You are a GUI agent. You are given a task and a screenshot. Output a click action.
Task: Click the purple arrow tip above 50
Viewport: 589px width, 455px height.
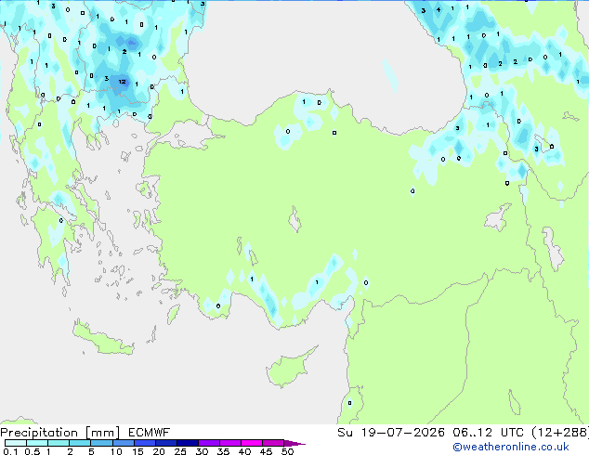[x=294, y=443]
